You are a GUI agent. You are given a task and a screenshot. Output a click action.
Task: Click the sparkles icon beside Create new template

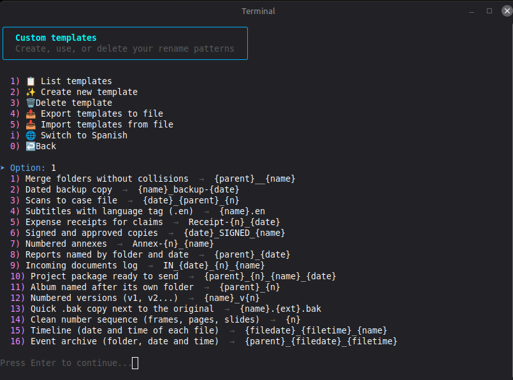point(31,92)
